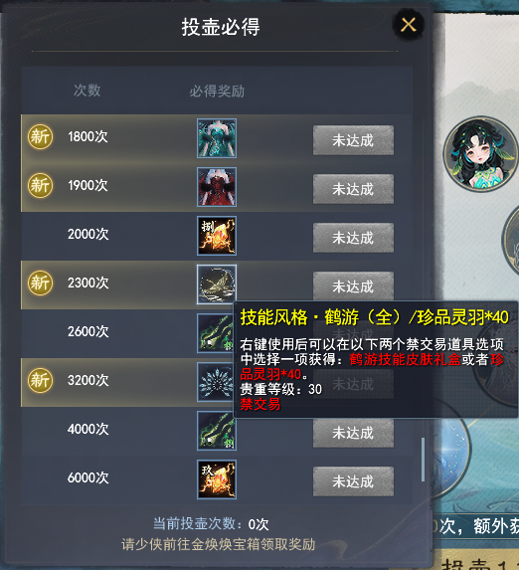Click the 未达成 button for 1900次
The width and height of the screenshot is (519, 570).
coord(353,189)
